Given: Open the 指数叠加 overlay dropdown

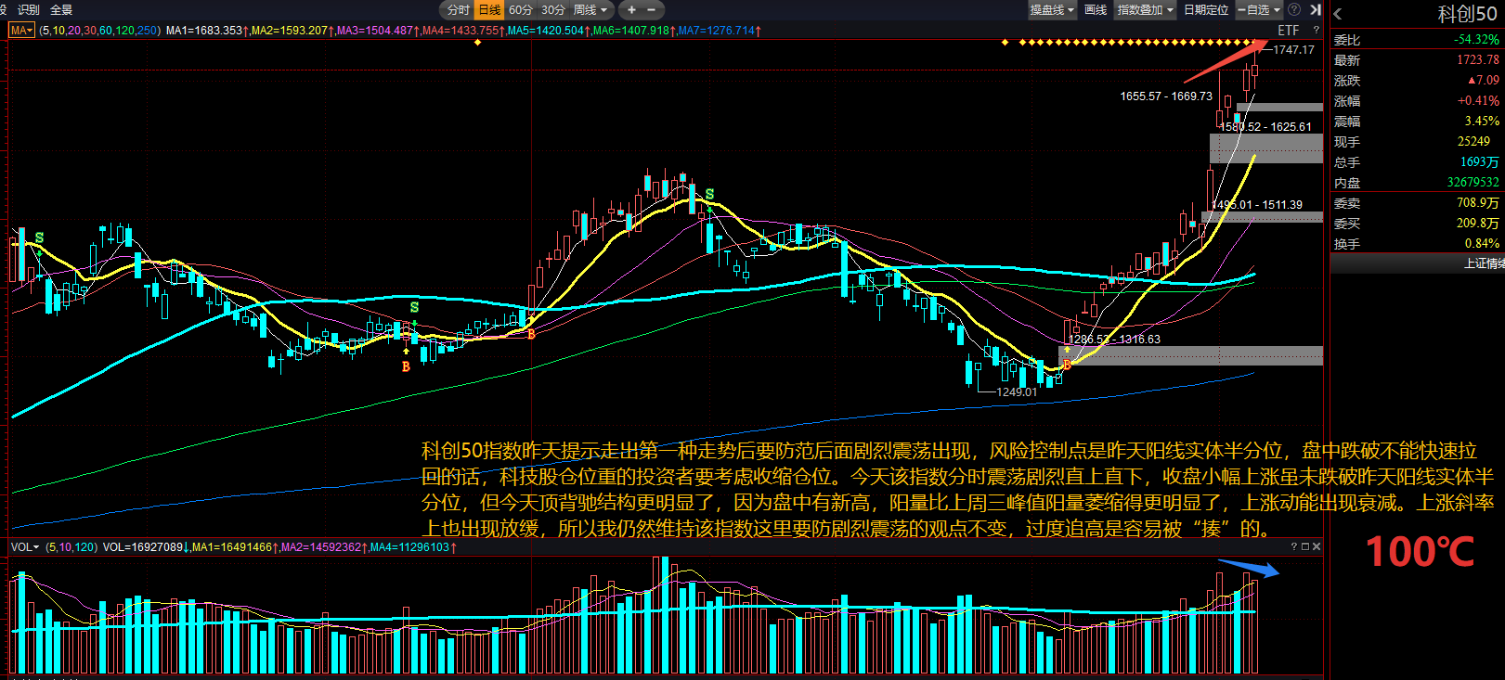Looking at the screenshot, I should click(x=1145, y=10).
